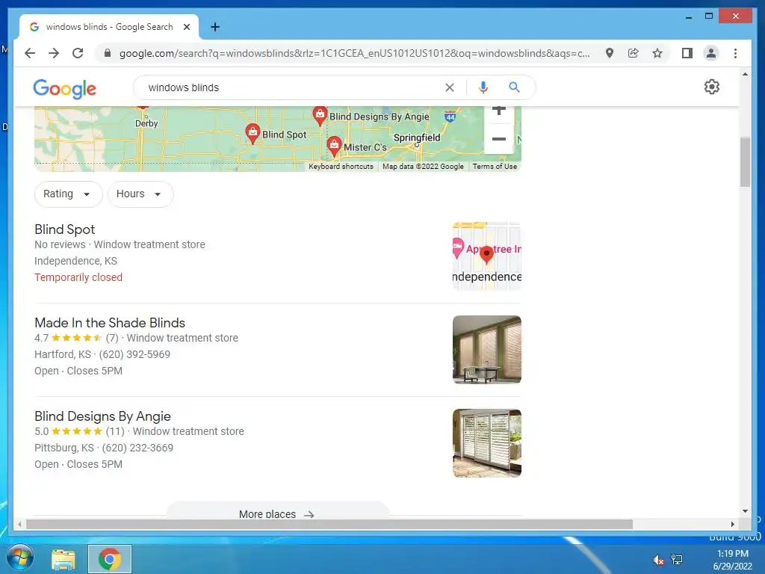Open File Explorer from taskbar

(64, 559)
